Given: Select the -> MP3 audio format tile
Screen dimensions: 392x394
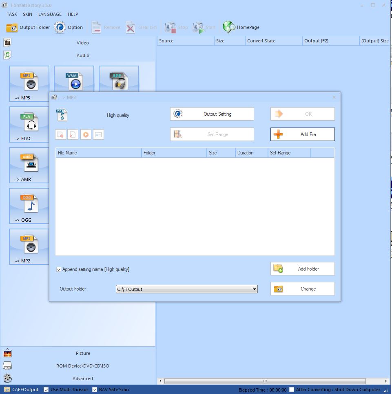Looking at the screenshot, I should 29,84.
